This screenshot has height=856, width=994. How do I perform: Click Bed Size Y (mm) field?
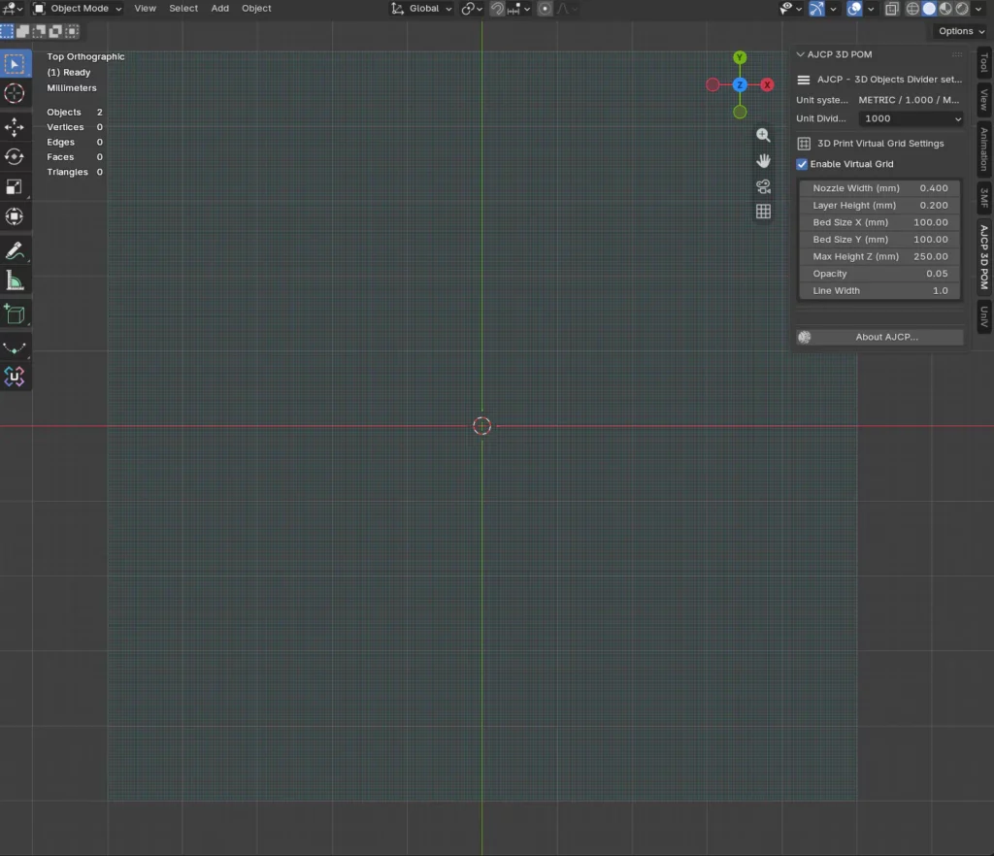pos(879,240)
